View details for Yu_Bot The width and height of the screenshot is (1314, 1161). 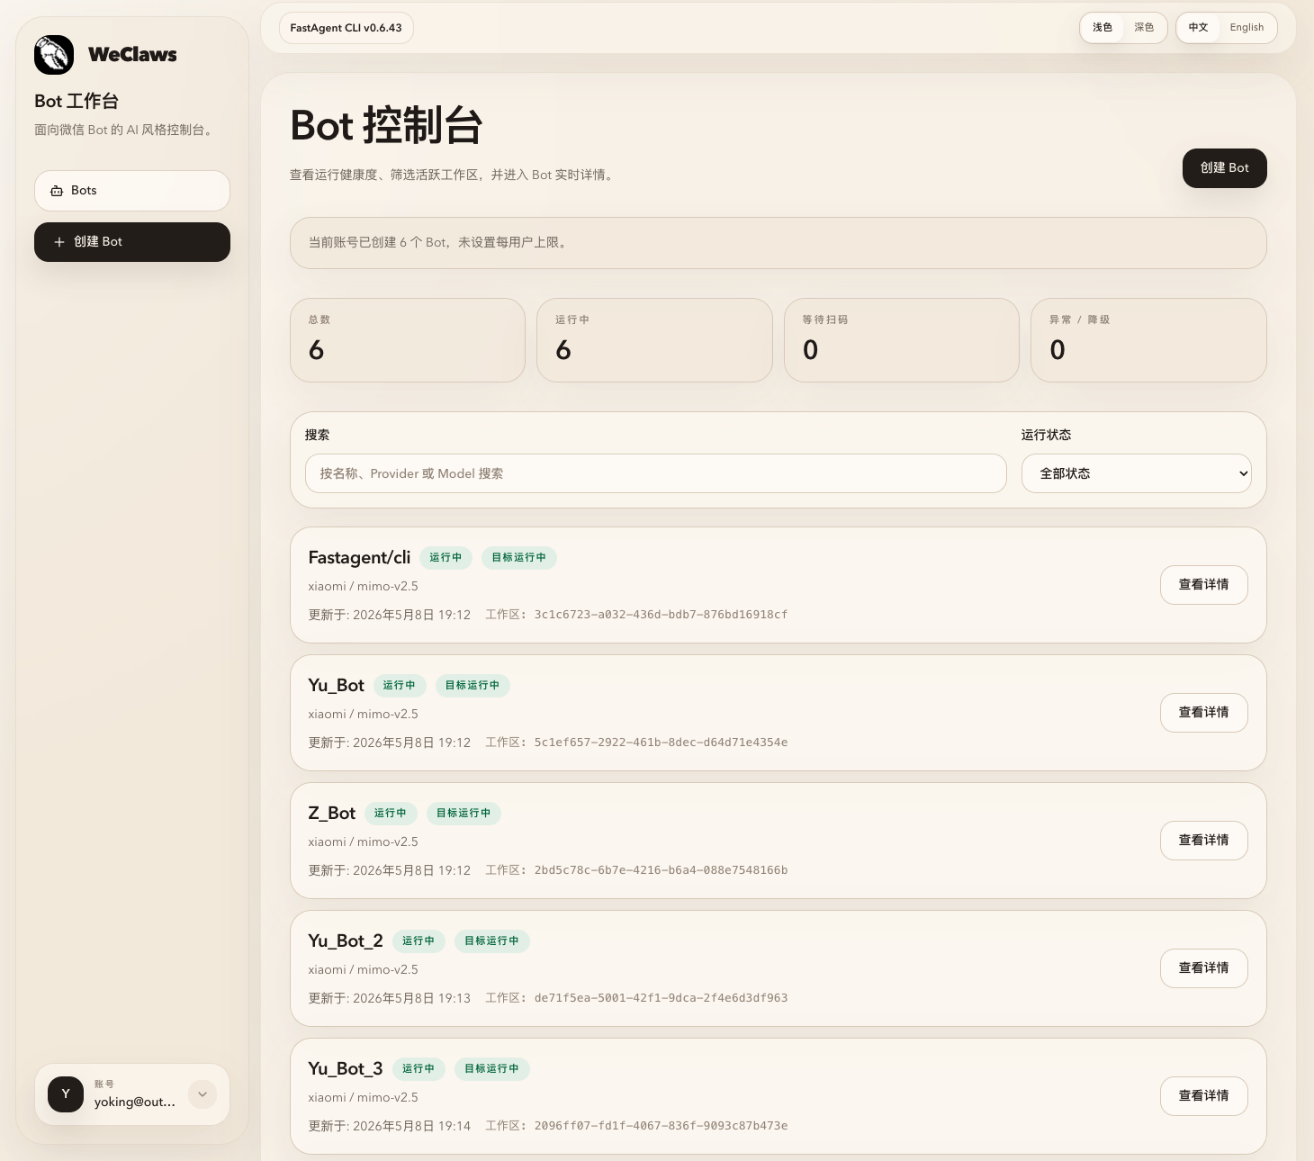point(1204,713)
